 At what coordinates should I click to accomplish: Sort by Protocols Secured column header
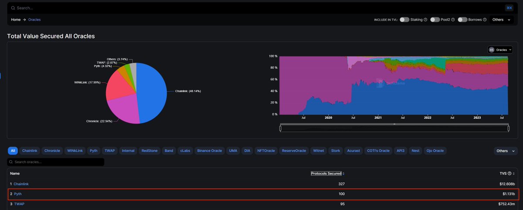point(326,173)
